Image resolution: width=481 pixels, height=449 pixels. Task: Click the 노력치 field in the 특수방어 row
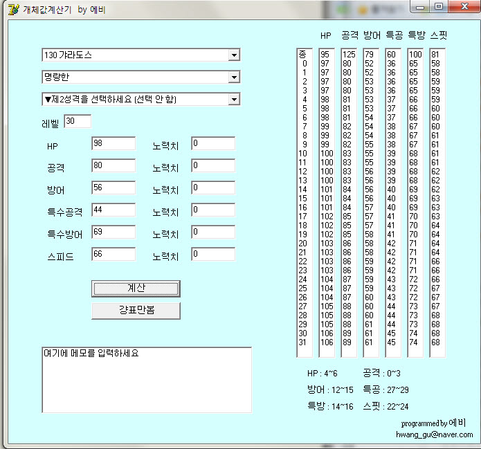coord(213,232)
